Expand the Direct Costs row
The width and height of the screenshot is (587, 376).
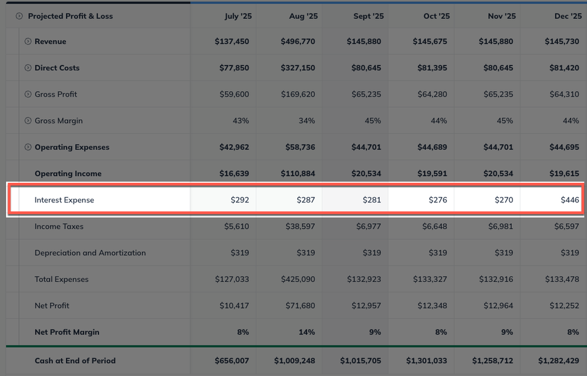point(28,68)
